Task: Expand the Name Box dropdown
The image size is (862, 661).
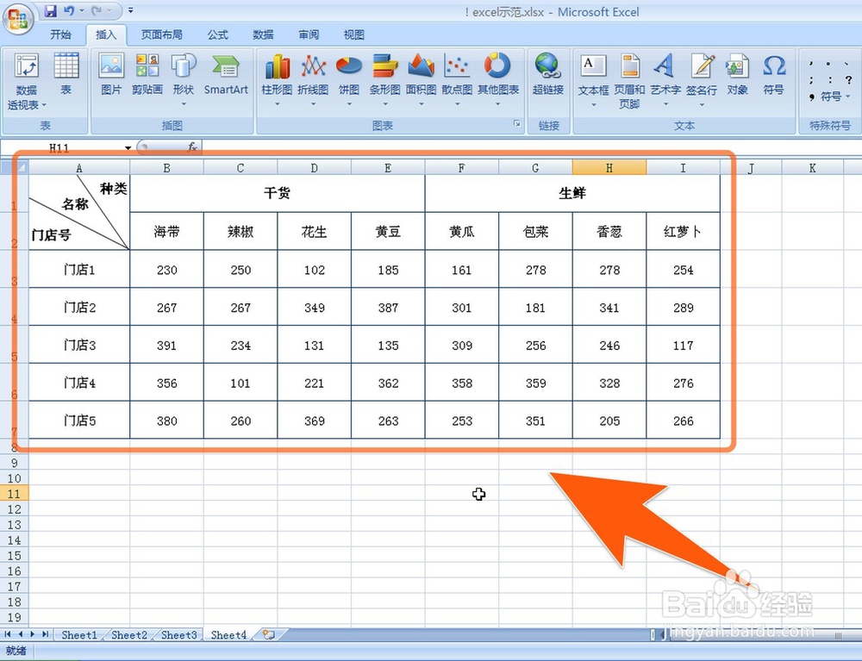Action: (x=128, y=147)
